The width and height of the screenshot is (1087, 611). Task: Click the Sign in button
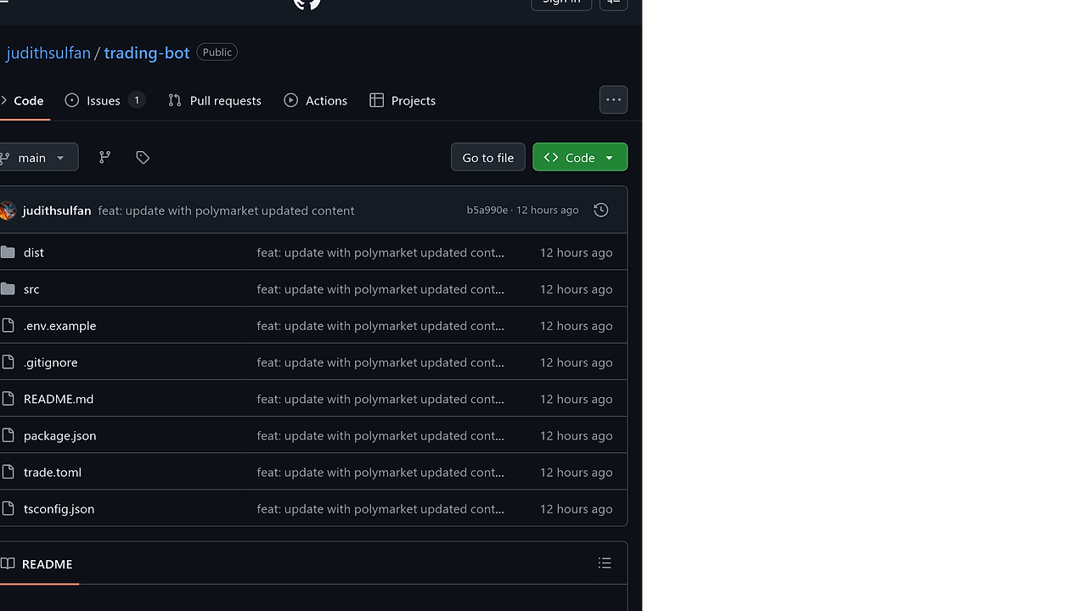tap(561, 3)
